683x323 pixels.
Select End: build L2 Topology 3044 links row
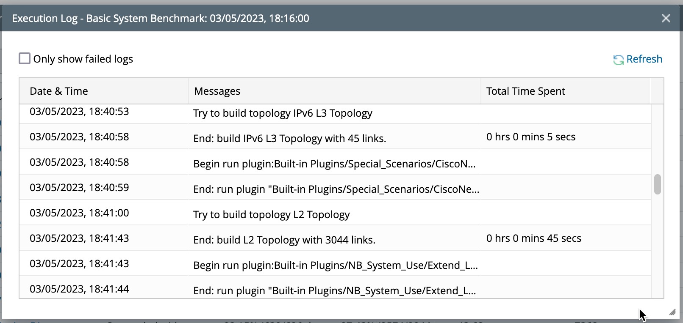coord(284,240)
